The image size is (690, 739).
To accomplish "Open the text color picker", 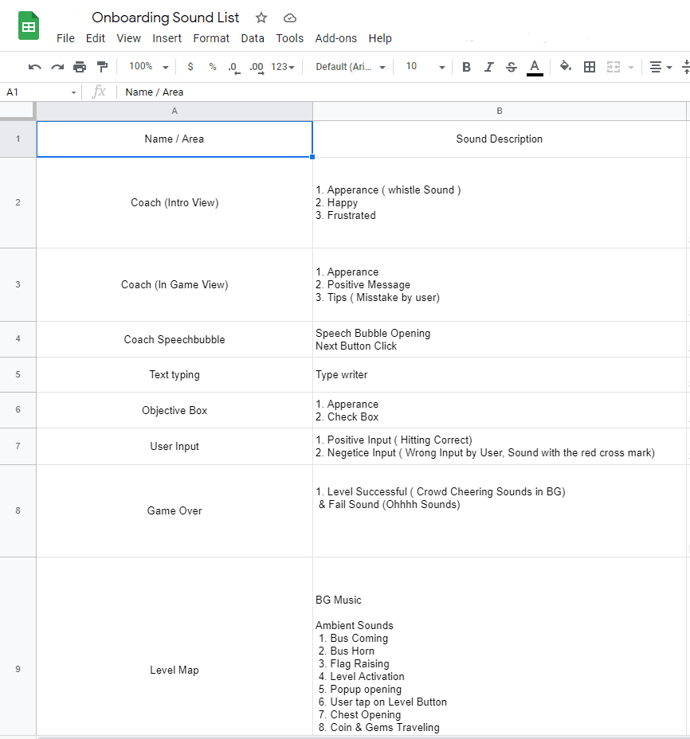I will (535, 68).
